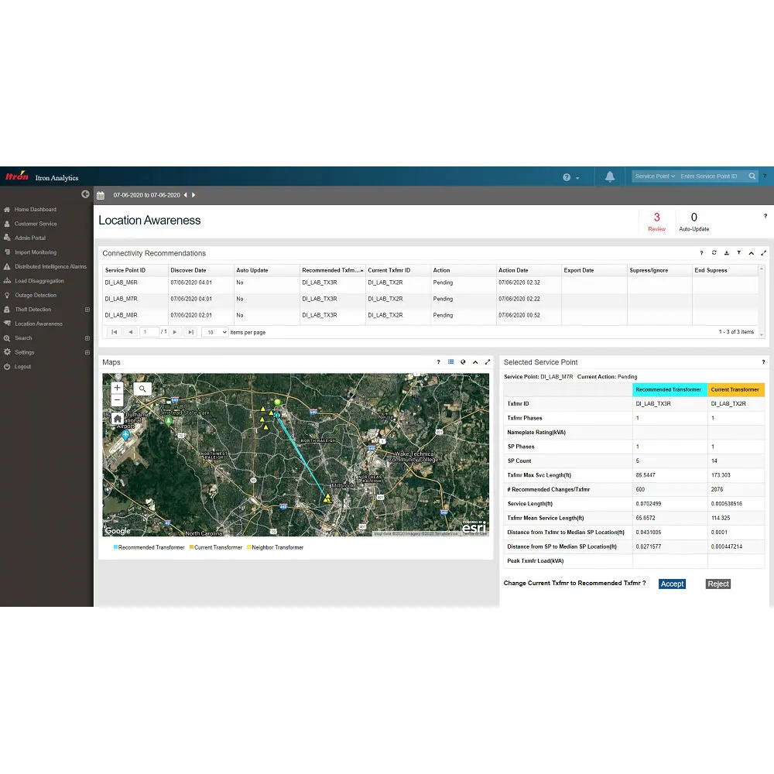Export the Connectivity Recommendations data
774x774 pixels.
pos(726,253)
